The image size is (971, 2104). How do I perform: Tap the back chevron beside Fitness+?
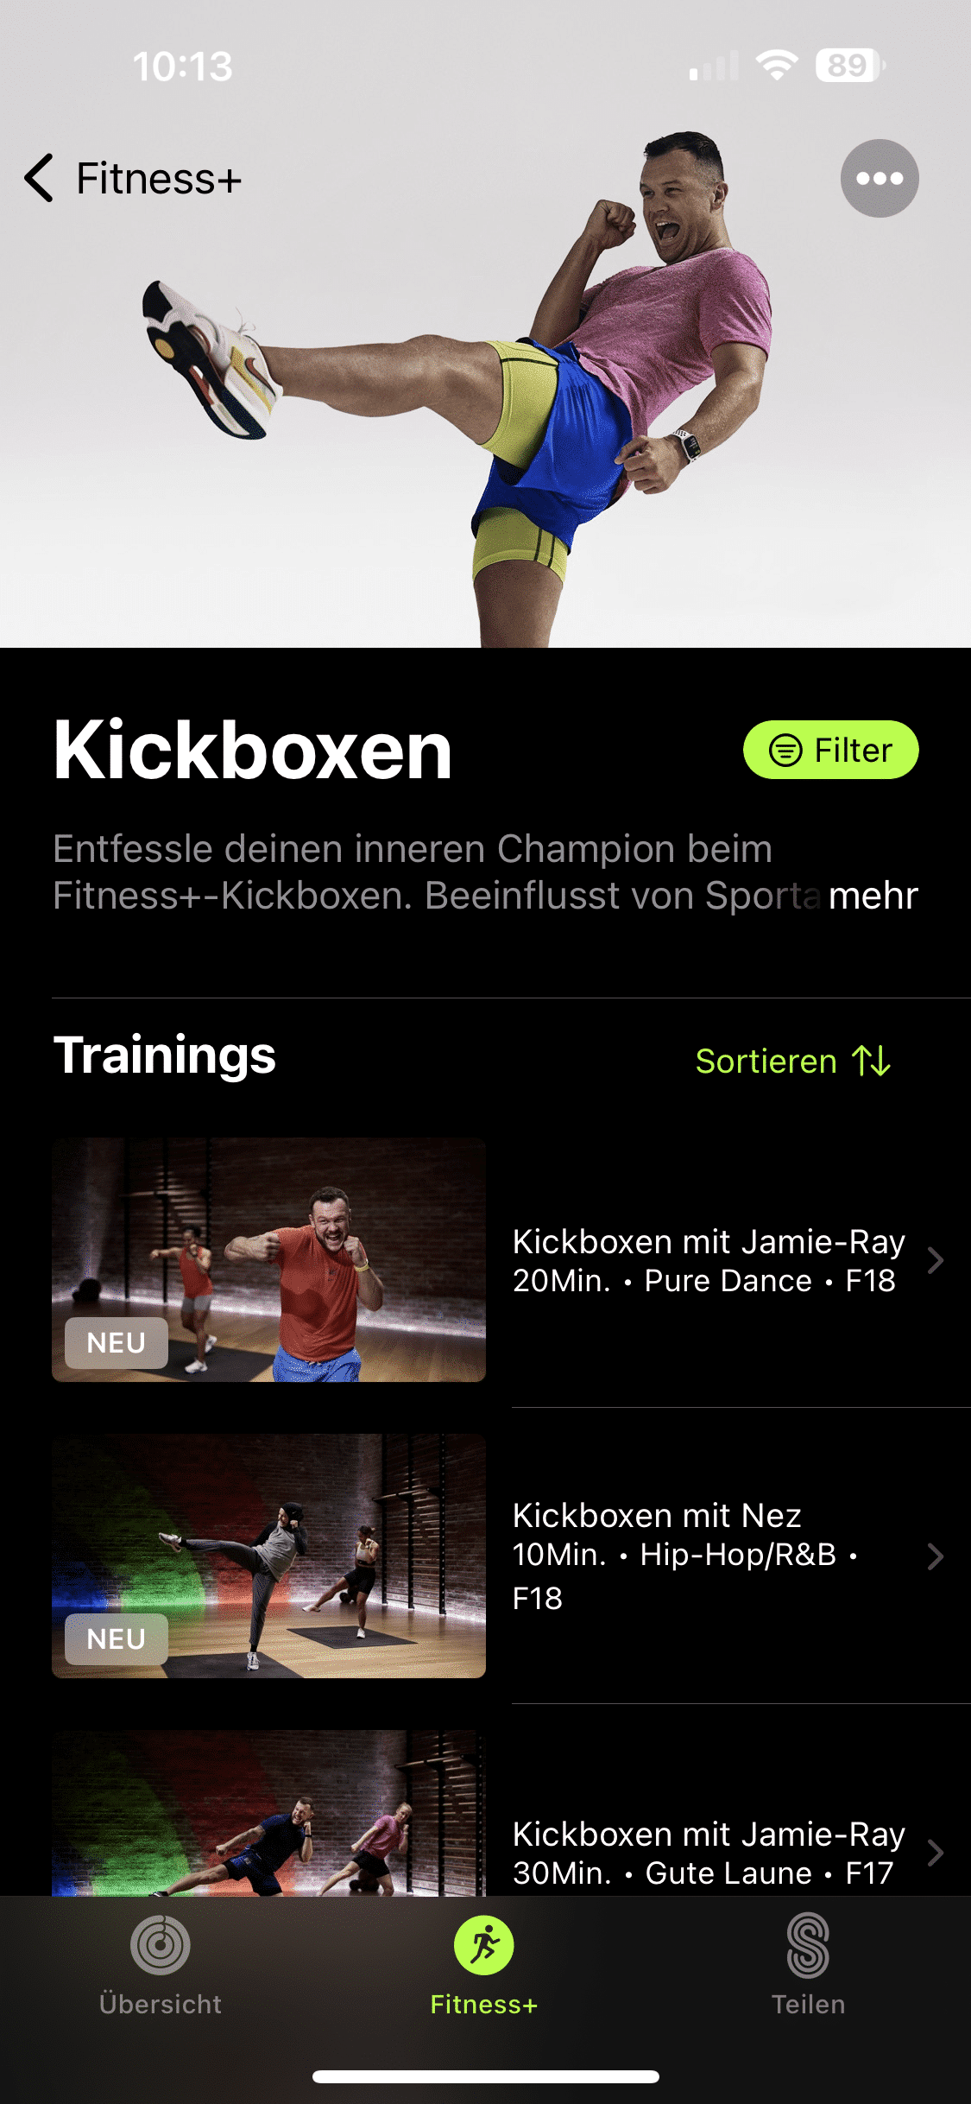[39, 178]
